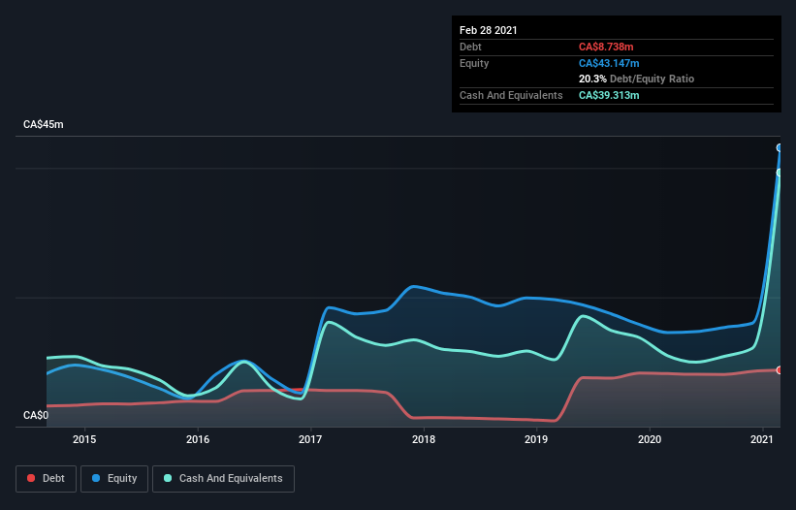Toggle the Cash And Equivalents legend button
The image size is (796, 510).
coord(223,479)
